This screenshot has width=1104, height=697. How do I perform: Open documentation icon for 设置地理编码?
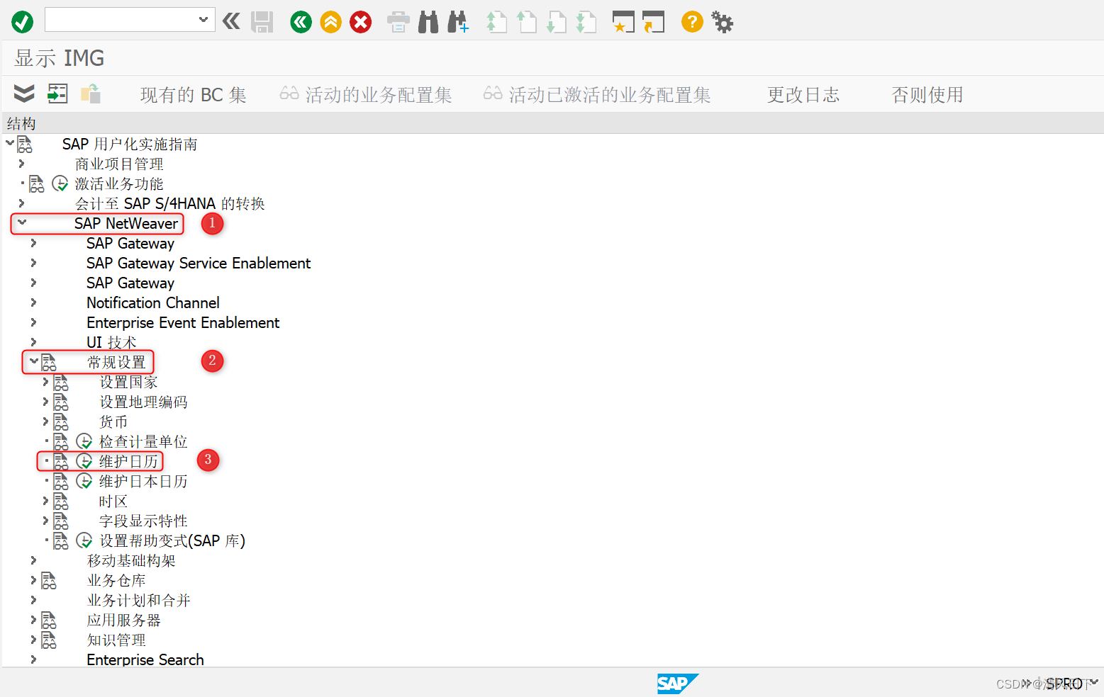point(61,402)
